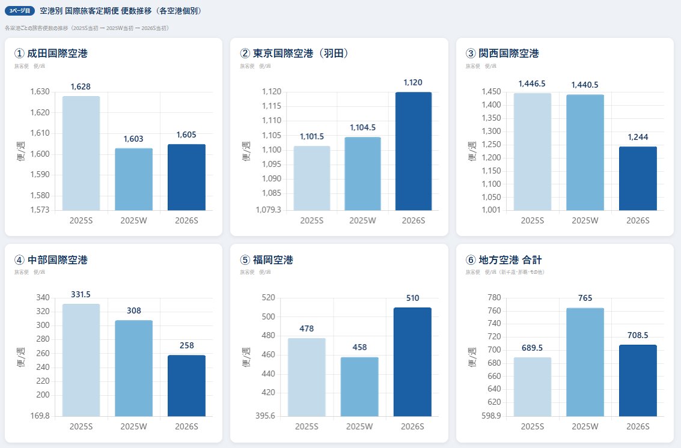Screen dimensions: 681x448
Task: Click the 458 data label
Action: point(359,347)
